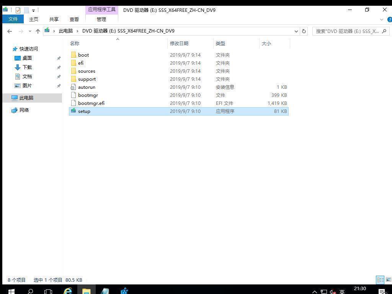Open 桌面 in the sidebar
Image resolution: width=392 pixels, height=294 pixels.
27,58
